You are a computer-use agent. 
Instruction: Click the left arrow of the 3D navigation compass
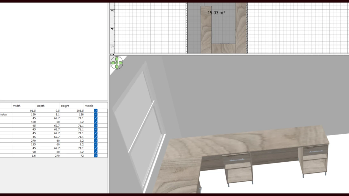click(113, 63)
